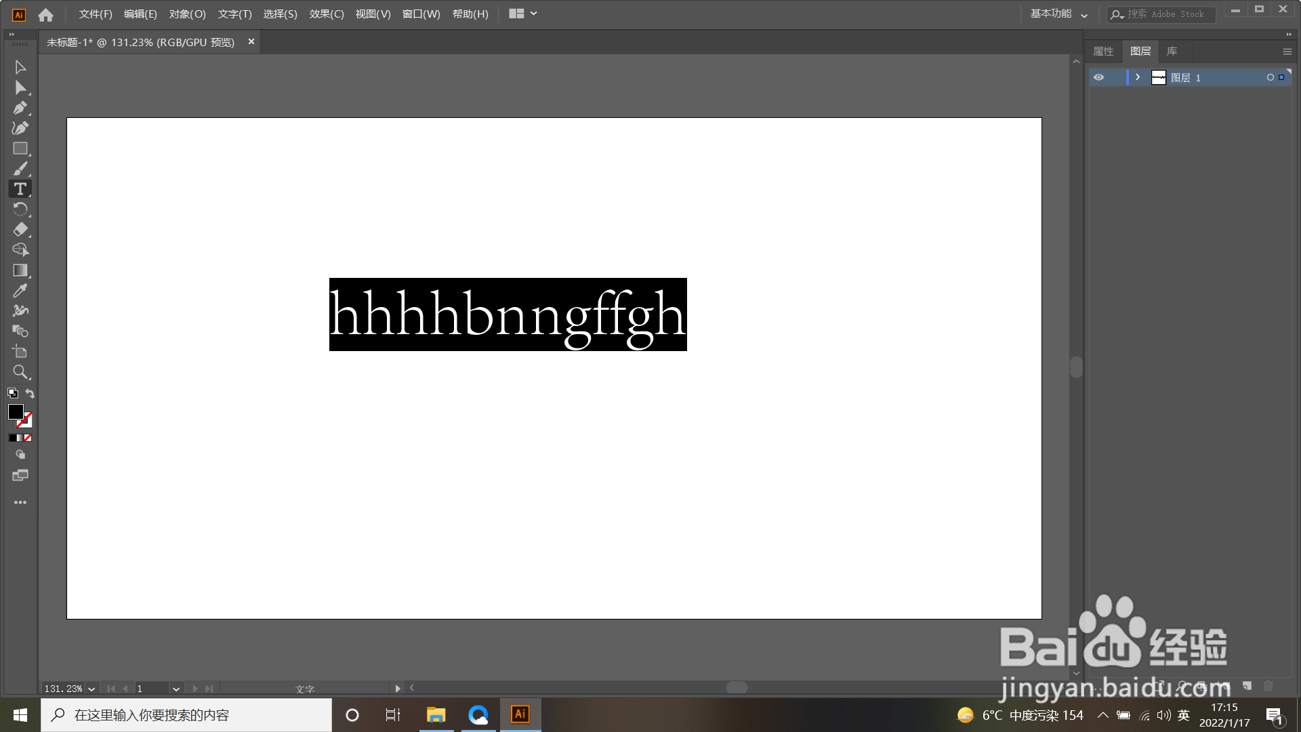Select the Selection tool arrow
The width and height of the screenshot is (1301, 732).
[x=20, y=67]
